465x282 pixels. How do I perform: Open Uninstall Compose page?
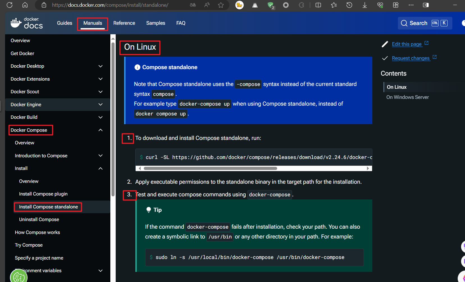[39, 220]
